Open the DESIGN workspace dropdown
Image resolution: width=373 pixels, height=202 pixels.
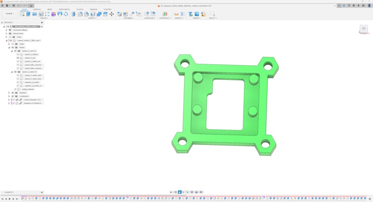10,14
